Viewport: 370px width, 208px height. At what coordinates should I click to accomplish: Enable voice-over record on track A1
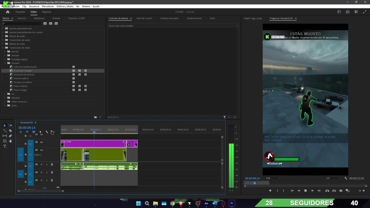click(52, 165)
